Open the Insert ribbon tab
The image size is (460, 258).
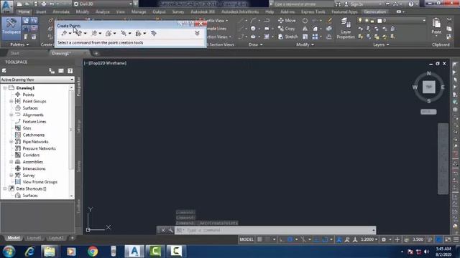(41, 11)
